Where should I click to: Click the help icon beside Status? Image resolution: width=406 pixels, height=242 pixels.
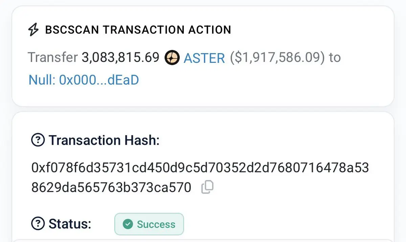click(38, 223)
